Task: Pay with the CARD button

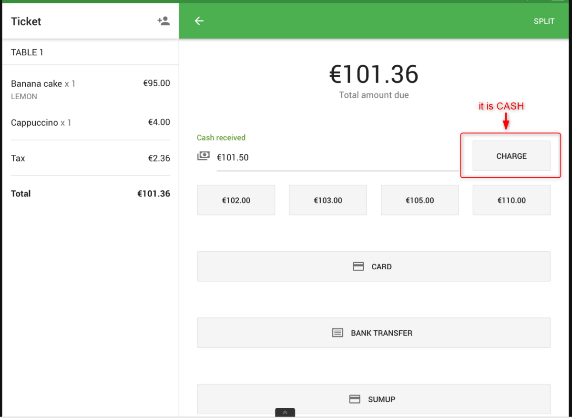Action: (374, 266)
